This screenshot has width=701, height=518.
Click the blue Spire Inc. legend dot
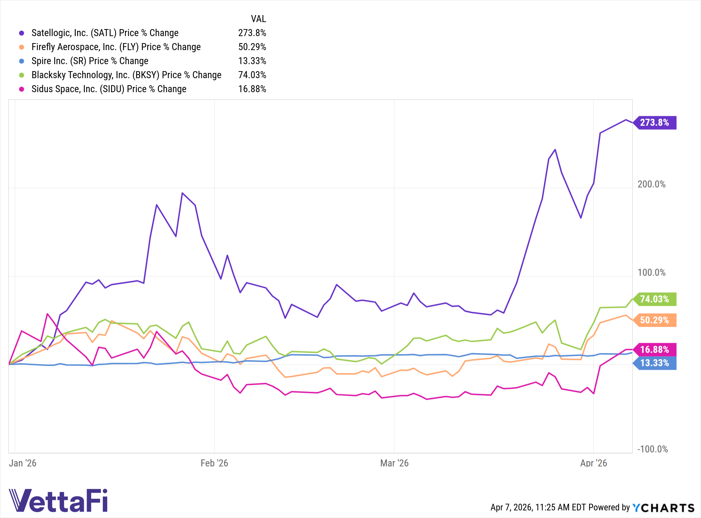pos(22,61)
